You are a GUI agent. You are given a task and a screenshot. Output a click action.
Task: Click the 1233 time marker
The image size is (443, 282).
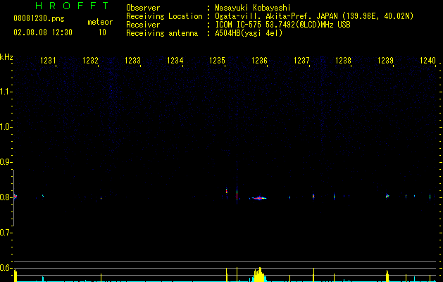click(x=132, y=60)
